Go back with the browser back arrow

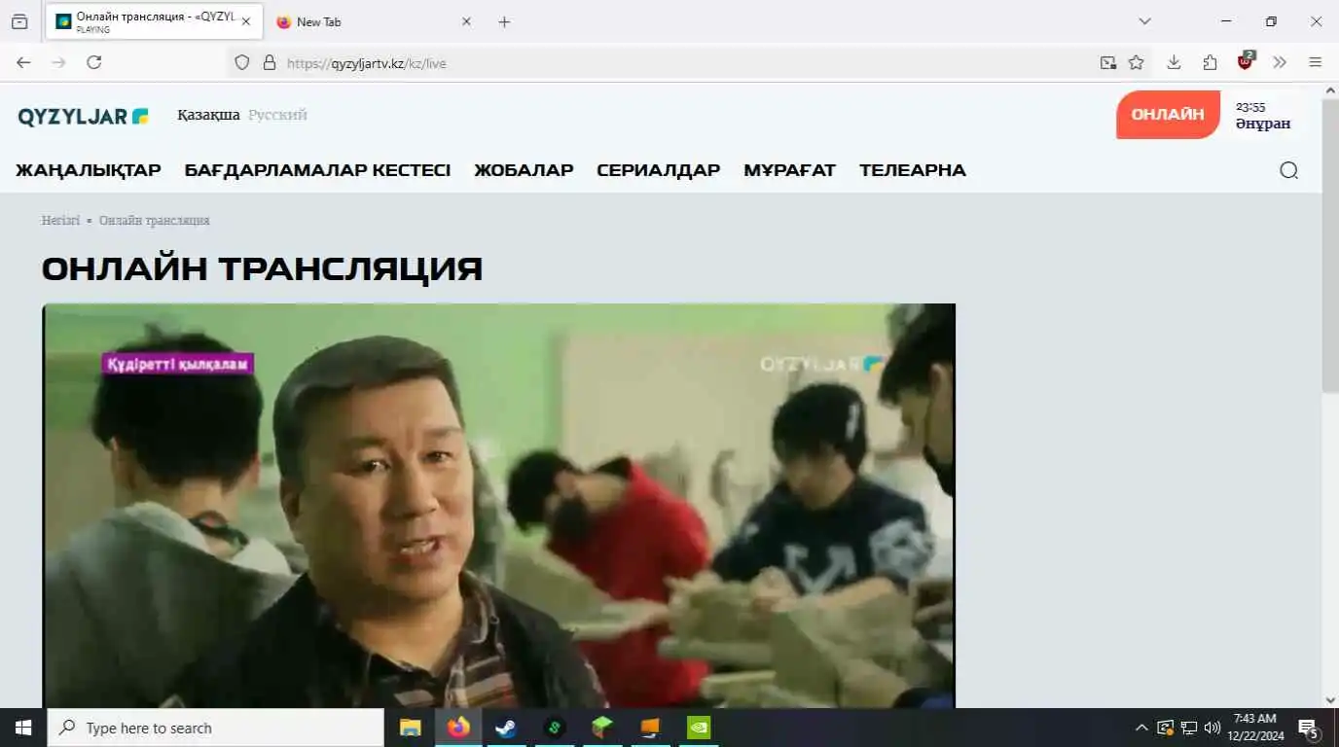click(23, 62)
